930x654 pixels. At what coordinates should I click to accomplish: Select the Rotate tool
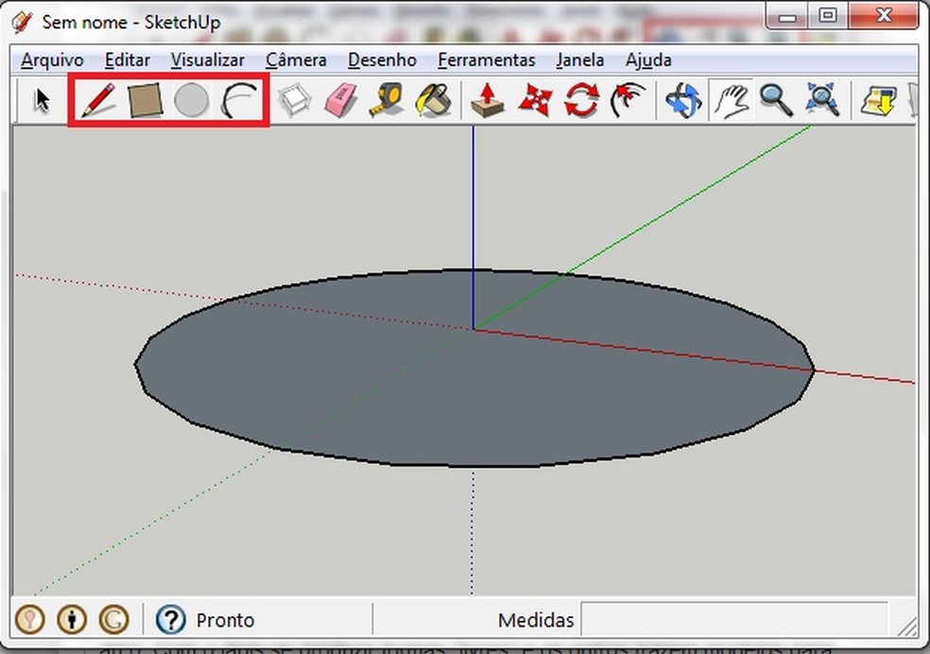(582, 100)
